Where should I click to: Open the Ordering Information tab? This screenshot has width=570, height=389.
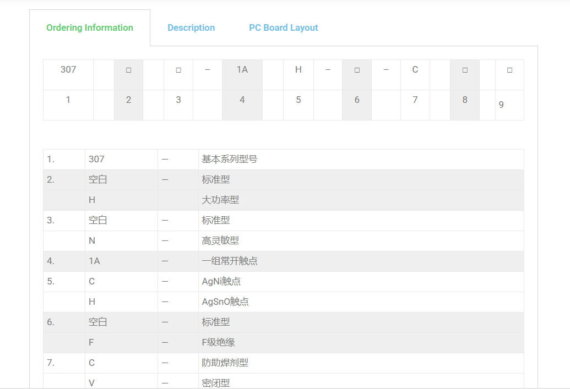(x=90, y=28)
